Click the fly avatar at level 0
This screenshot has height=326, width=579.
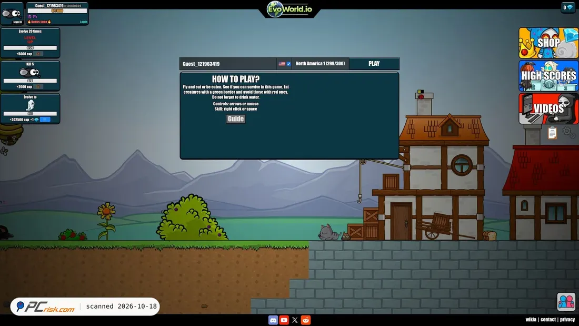coord(12,13)
